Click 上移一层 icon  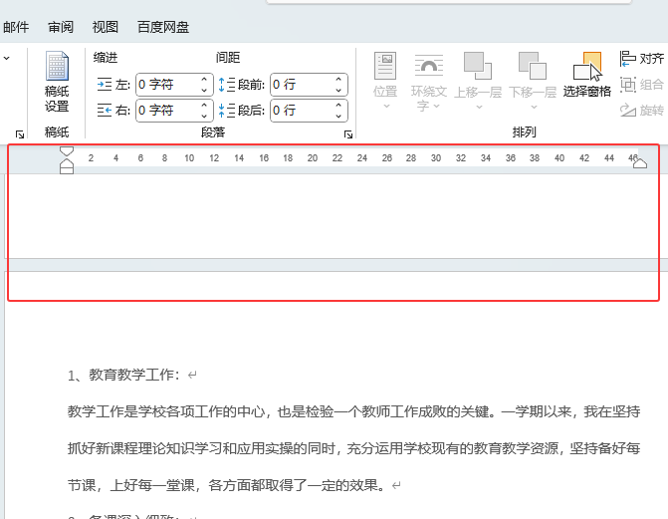[x=477, y=66]
